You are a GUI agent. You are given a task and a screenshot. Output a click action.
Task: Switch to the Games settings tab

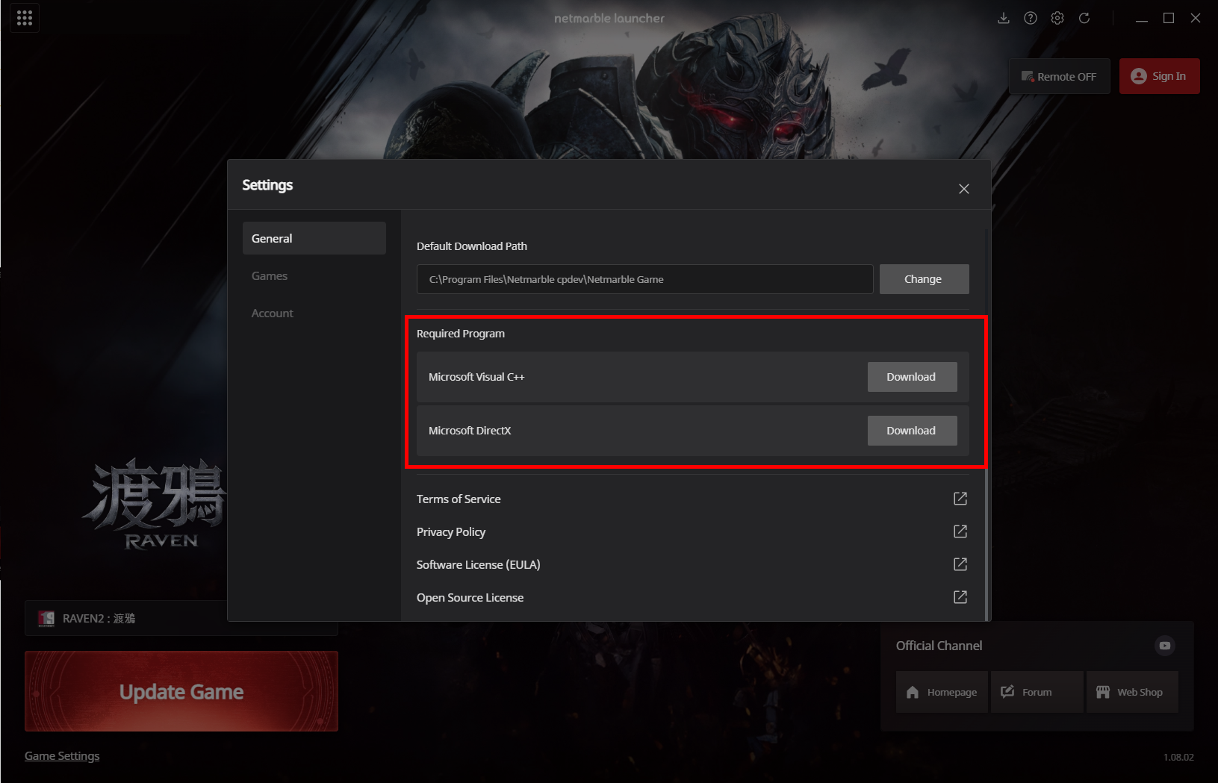point(270,276)
